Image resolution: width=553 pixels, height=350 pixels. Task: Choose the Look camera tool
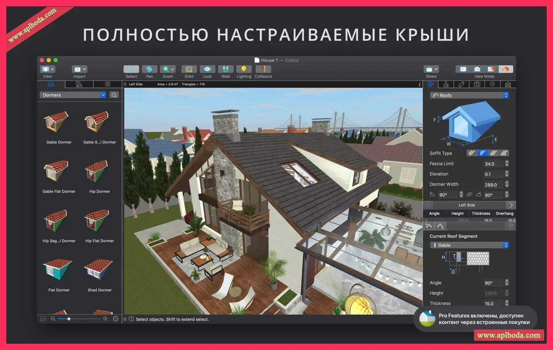tap(207, 69)
